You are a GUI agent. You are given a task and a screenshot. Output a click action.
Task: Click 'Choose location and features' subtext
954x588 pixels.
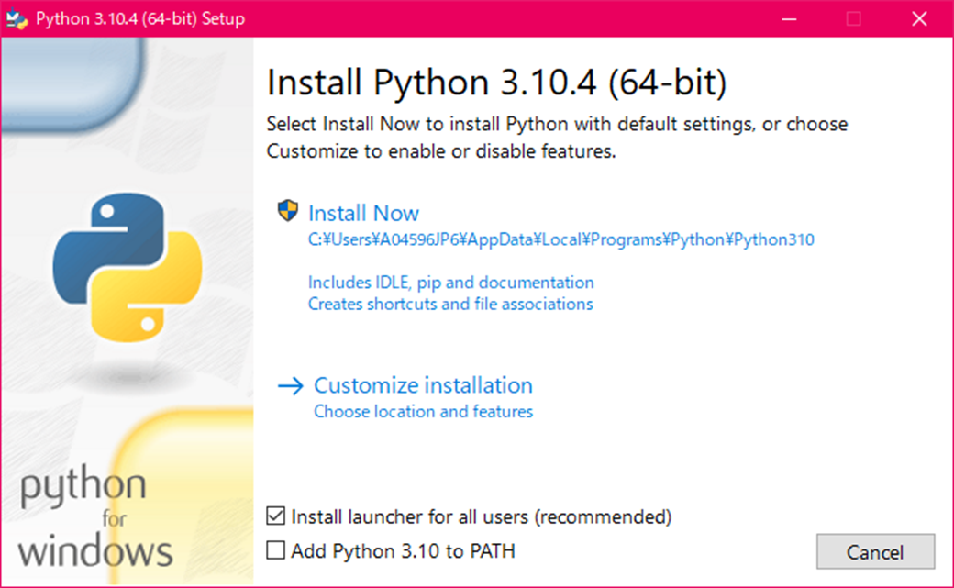(423, 412)
